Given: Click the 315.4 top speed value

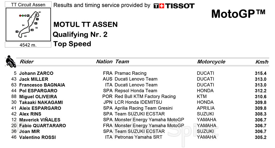Looking at the screenshot, I should 261,73.
